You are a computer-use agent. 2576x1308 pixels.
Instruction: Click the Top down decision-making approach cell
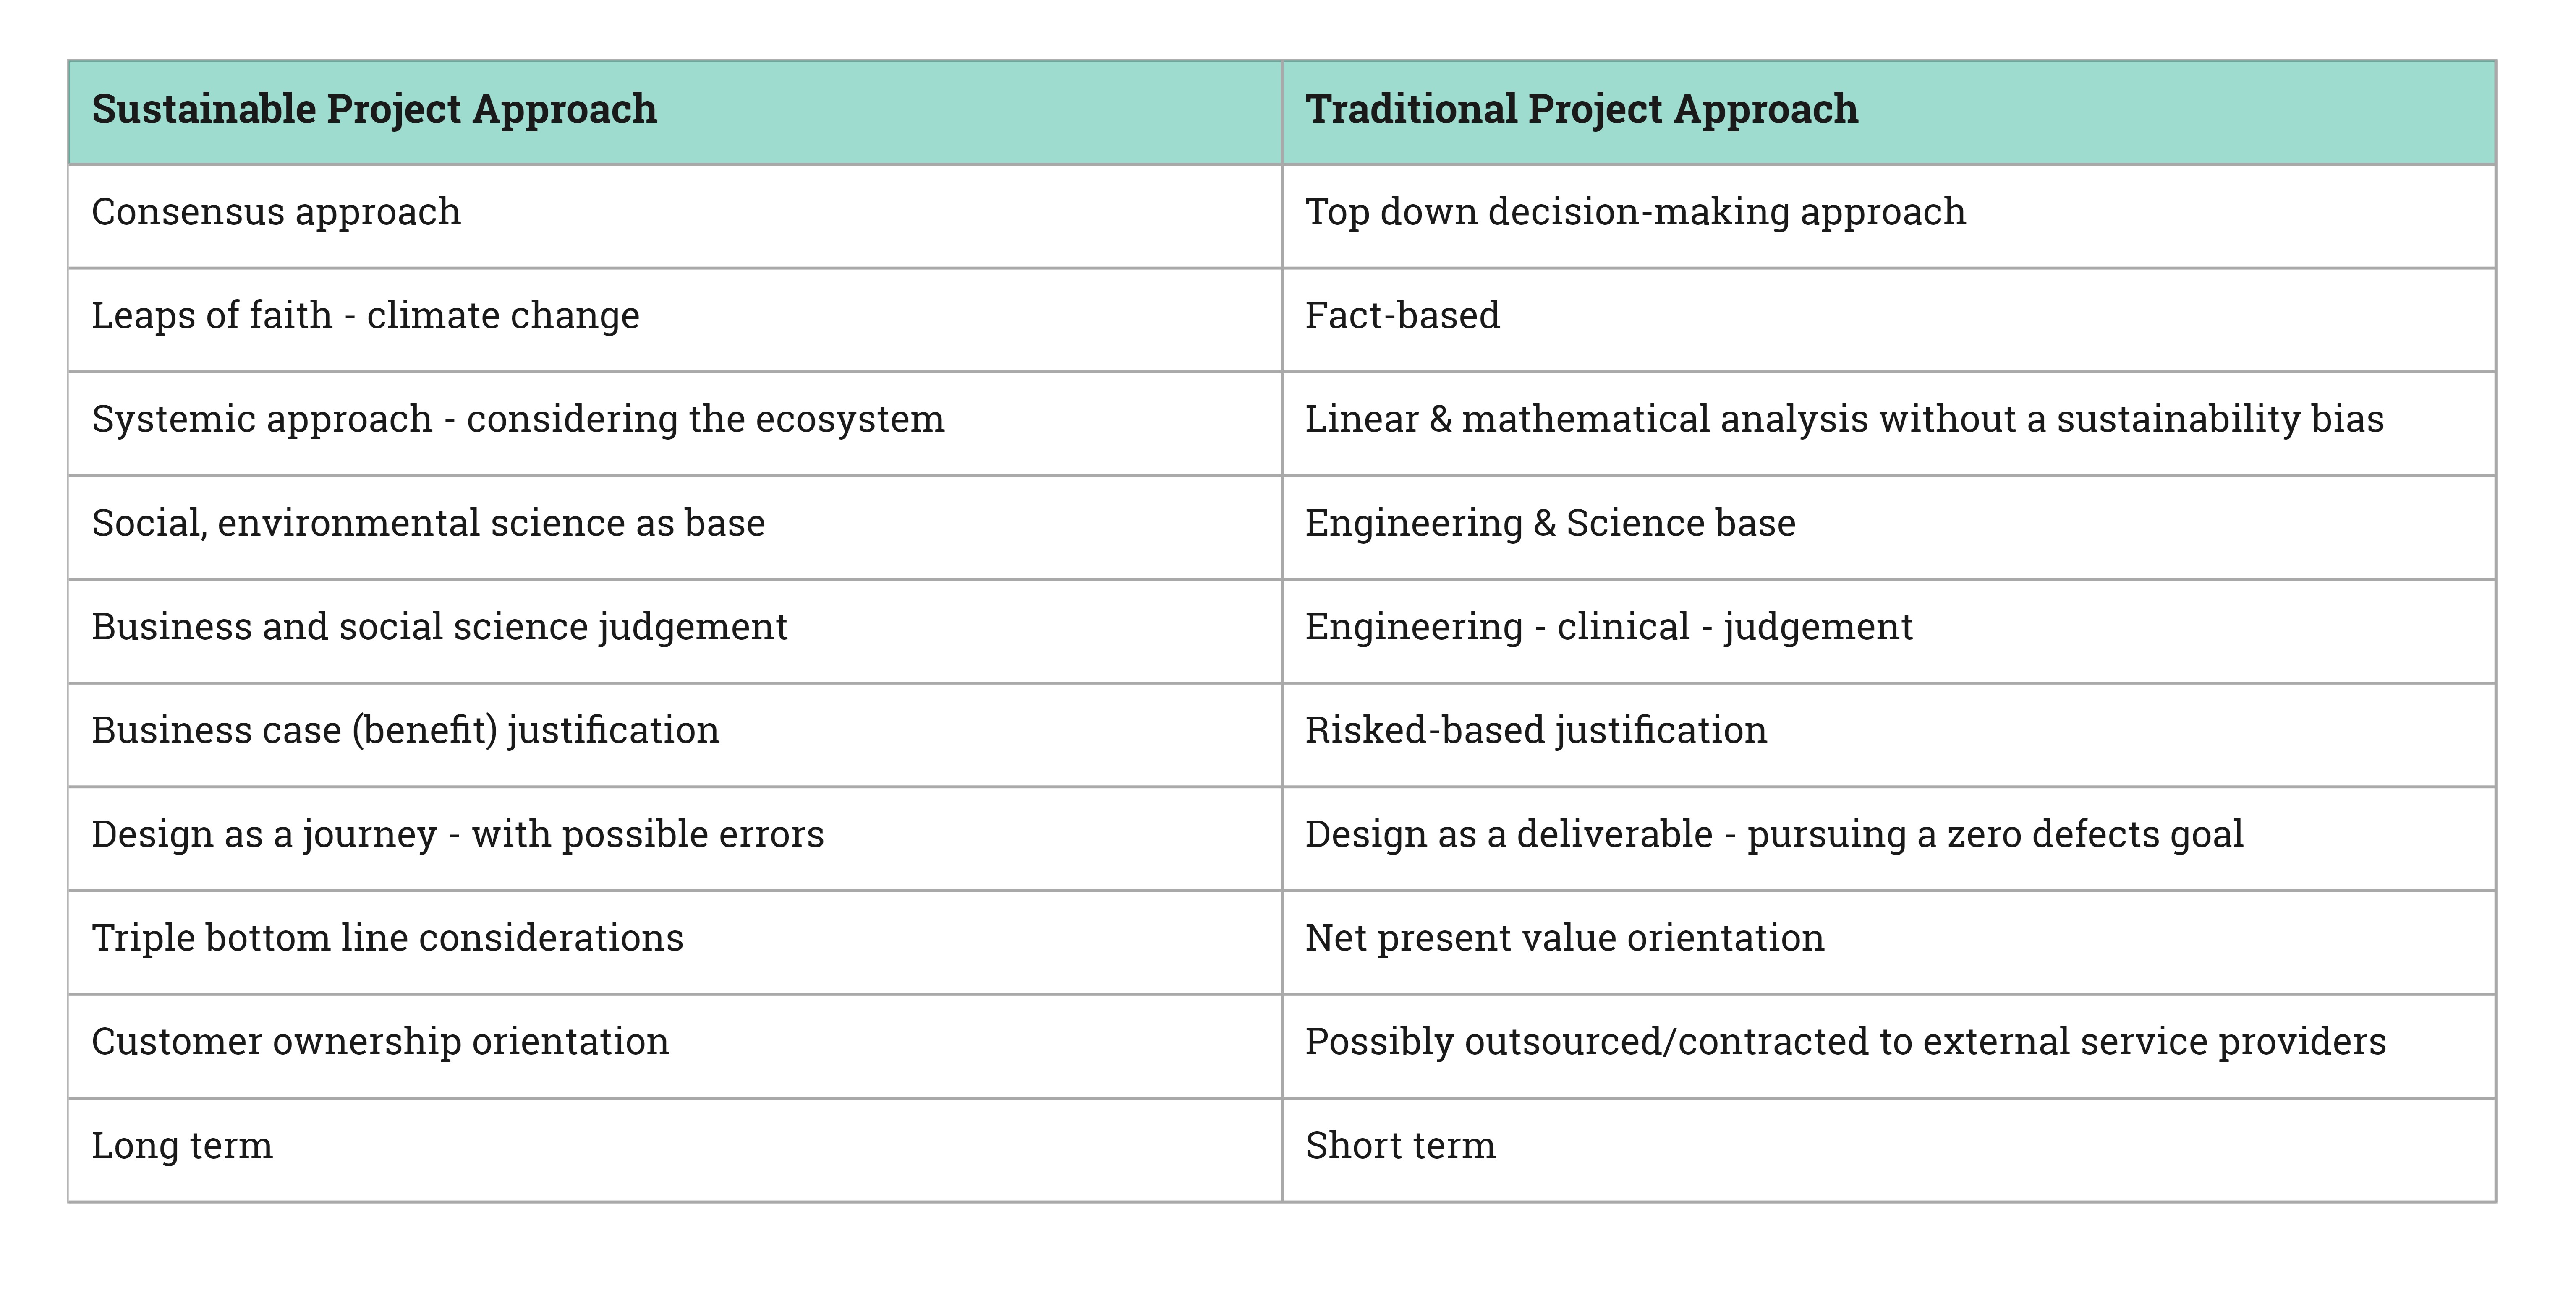[1635, 213]
